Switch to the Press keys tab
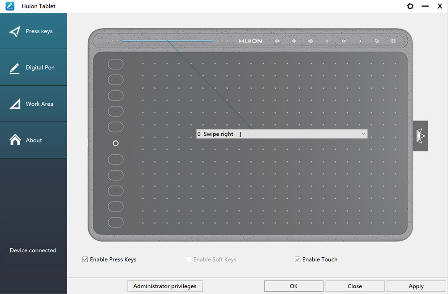The image size is (448, 294). 34,31
